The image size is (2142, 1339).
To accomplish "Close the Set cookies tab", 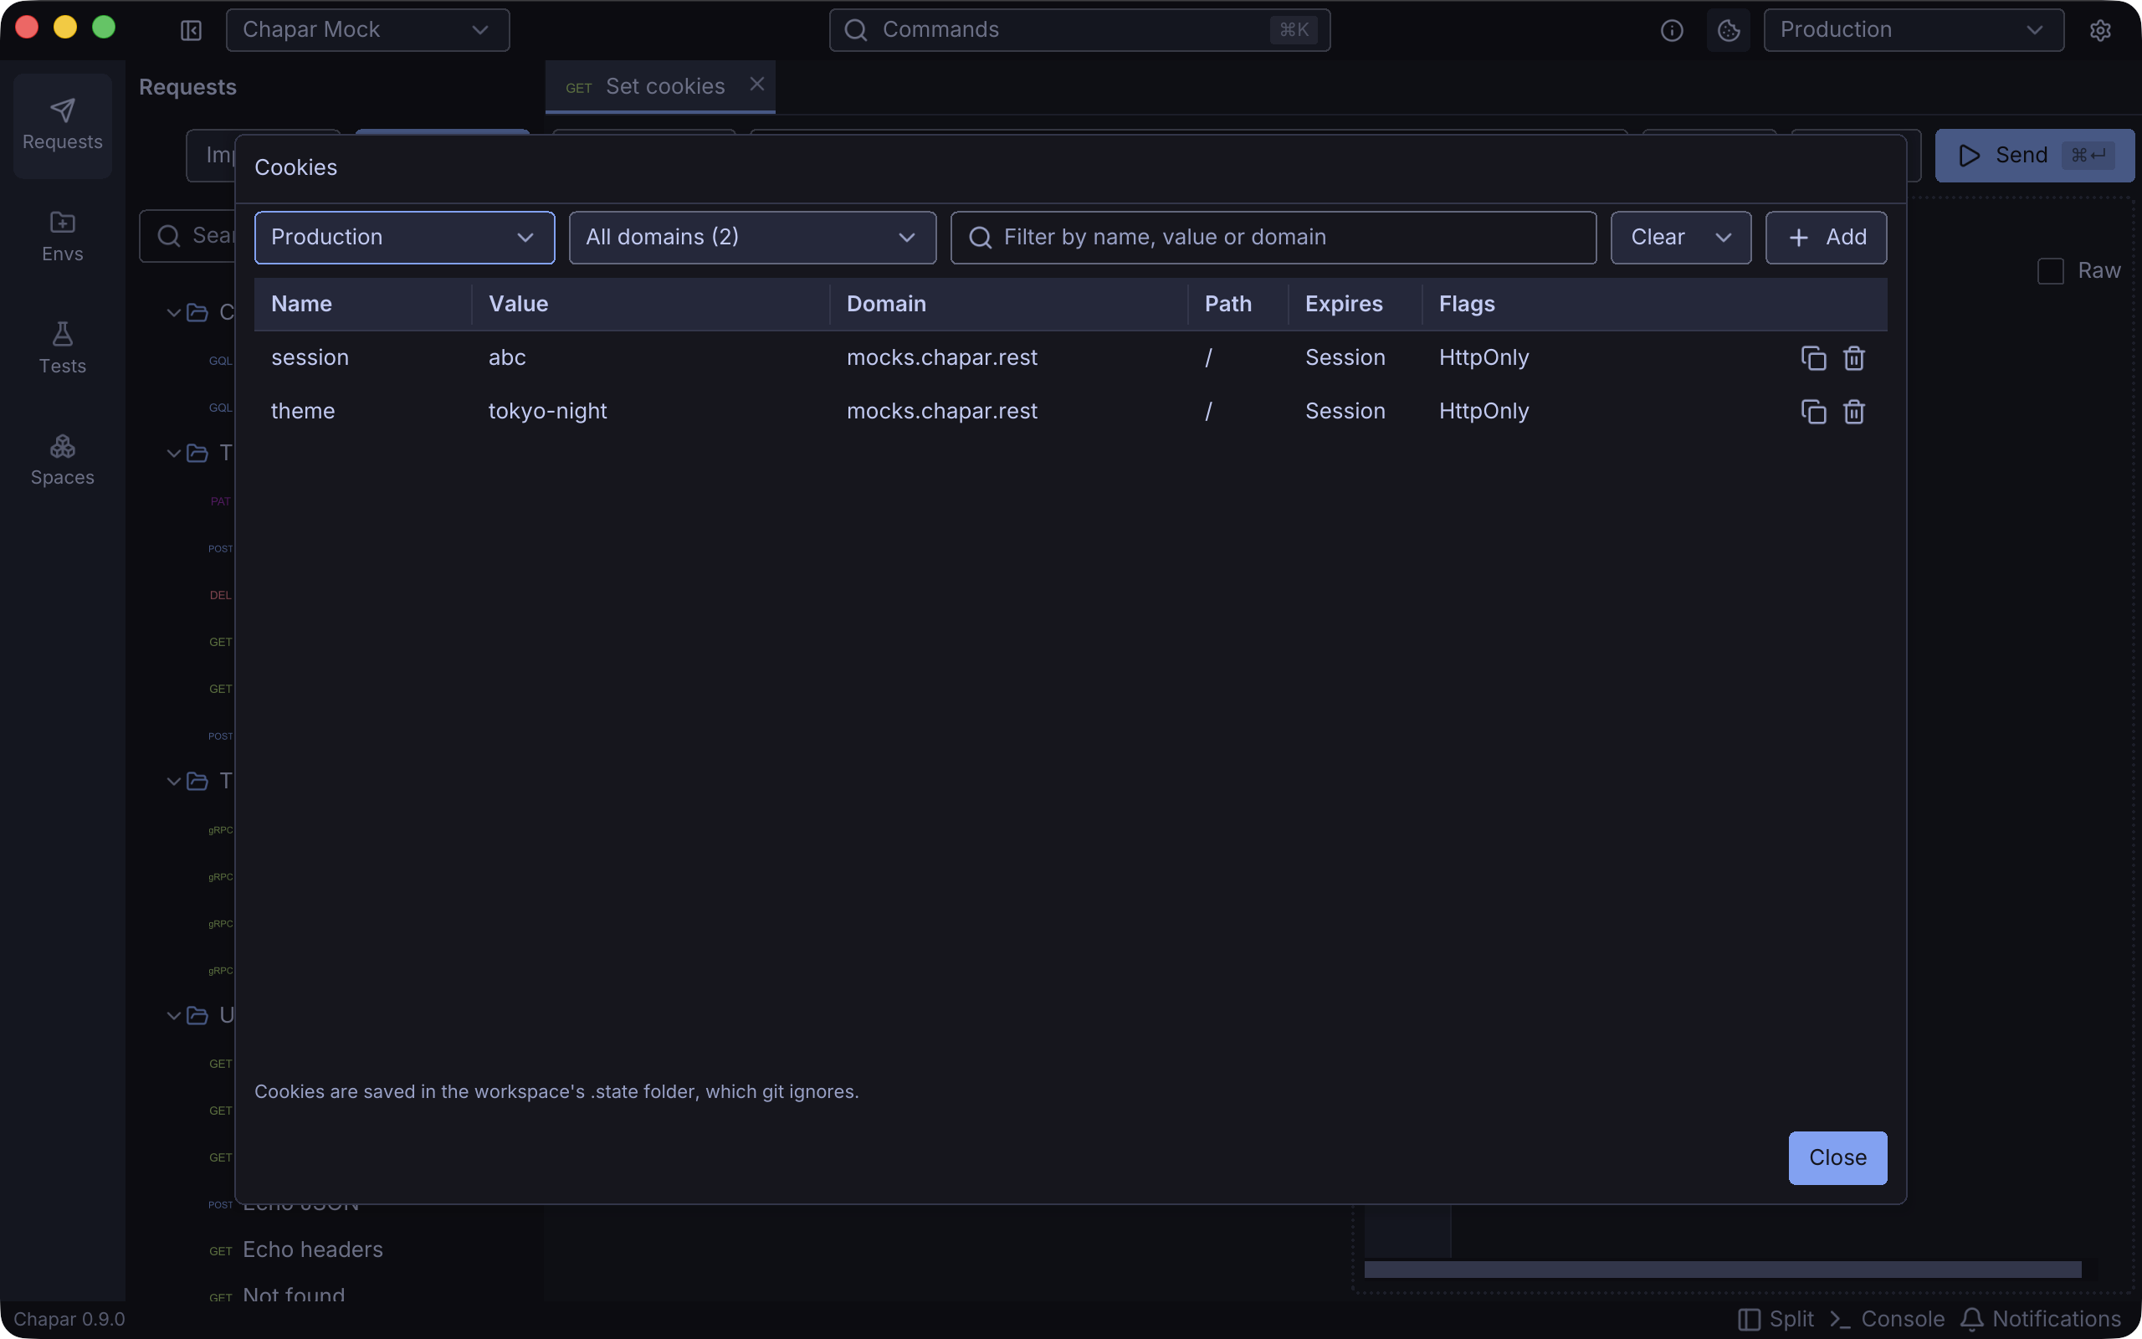I will click(756, 85).
